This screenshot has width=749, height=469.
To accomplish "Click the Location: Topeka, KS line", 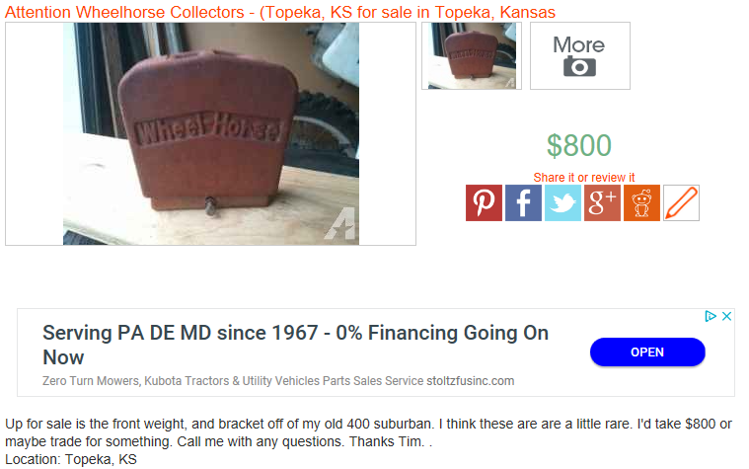I will tap(71, 459).
